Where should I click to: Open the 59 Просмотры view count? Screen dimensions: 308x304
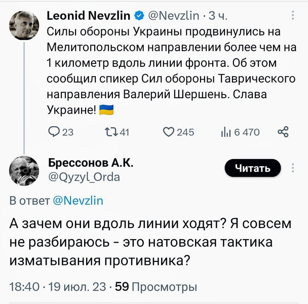[156, 287]
